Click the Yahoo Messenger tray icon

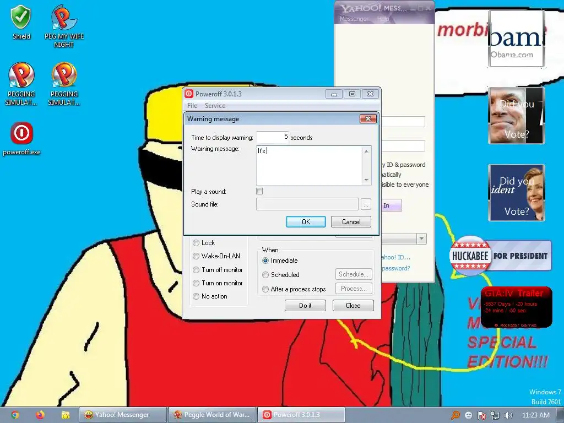(x=468, y=415)
